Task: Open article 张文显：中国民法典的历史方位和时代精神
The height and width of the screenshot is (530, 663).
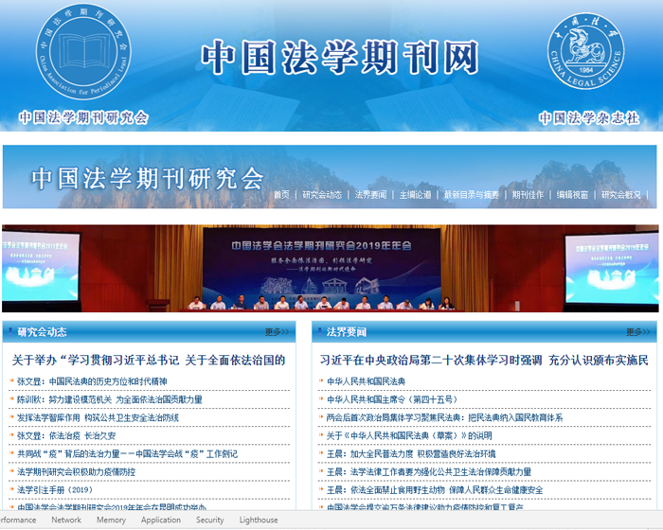Action: [x=92, y=381]
